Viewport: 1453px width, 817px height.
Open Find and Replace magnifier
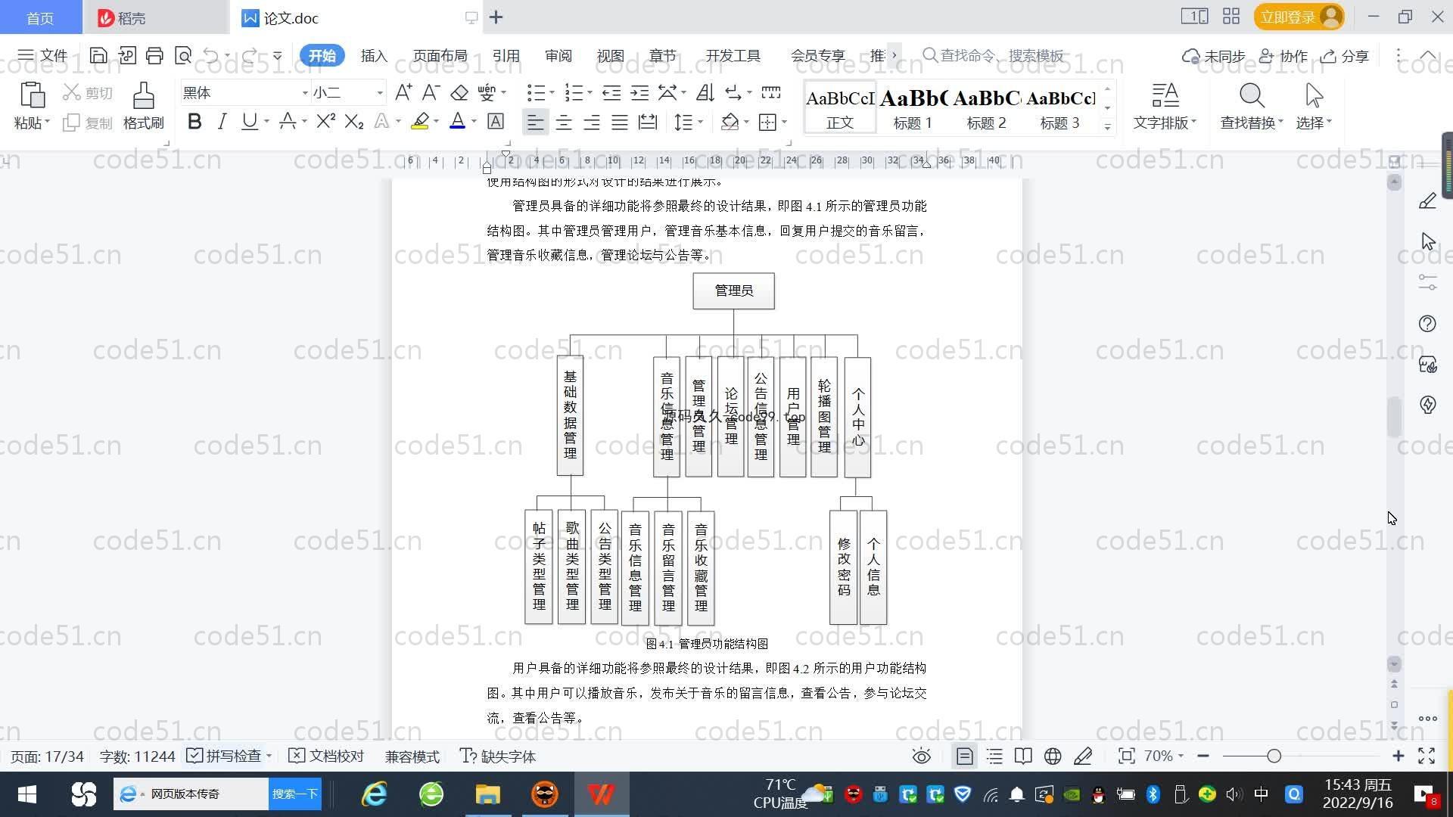[1252, 95]
